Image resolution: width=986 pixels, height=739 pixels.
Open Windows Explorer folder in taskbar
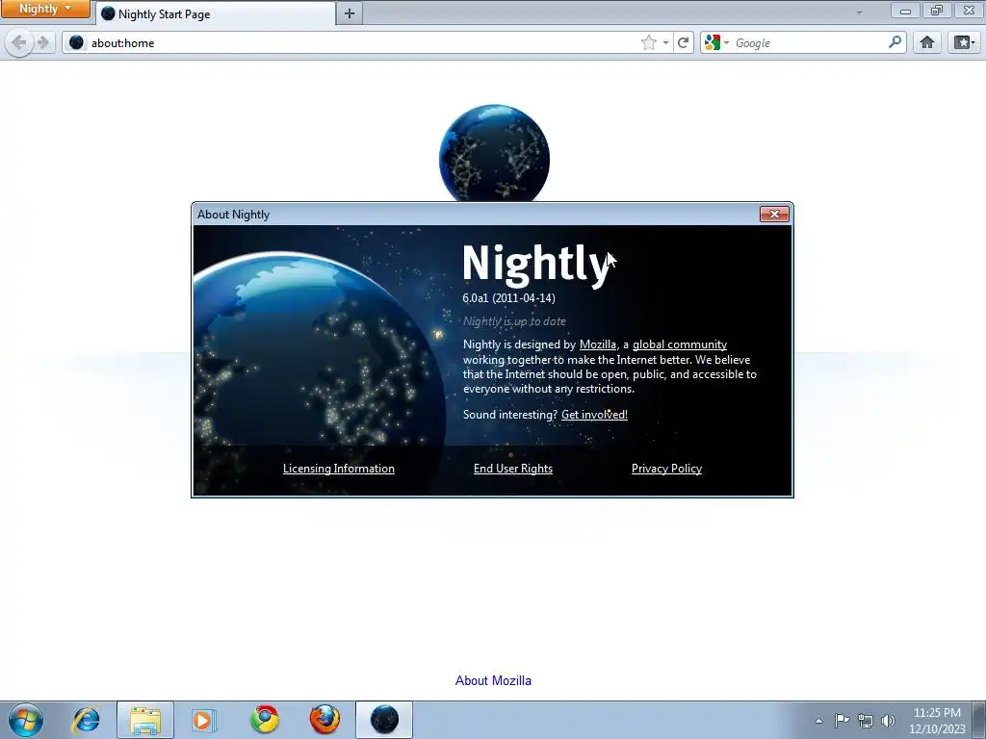pos(145,720)
